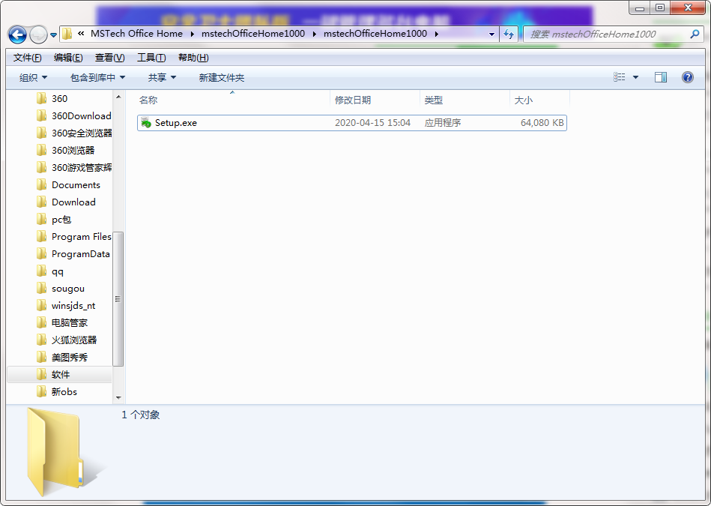This screenshot has height=506, width=711.
Task: Click navigation pane scroll up arrow
Action: click(x=118, y=97)
